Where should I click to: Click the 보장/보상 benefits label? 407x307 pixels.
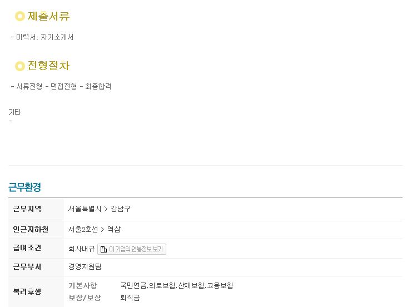pyautogui.click(x=85, y=298)
